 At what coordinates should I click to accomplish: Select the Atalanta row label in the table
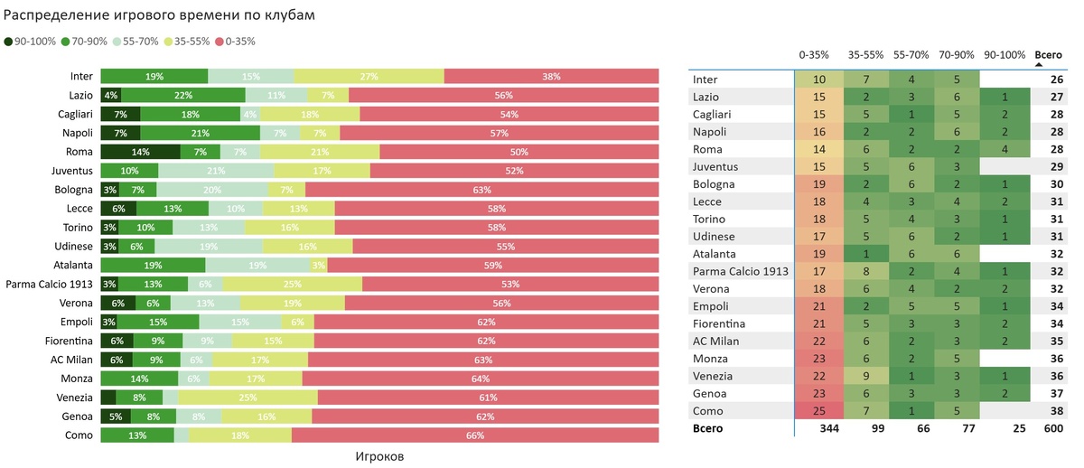pyautogui.click(x=715, y=254)
